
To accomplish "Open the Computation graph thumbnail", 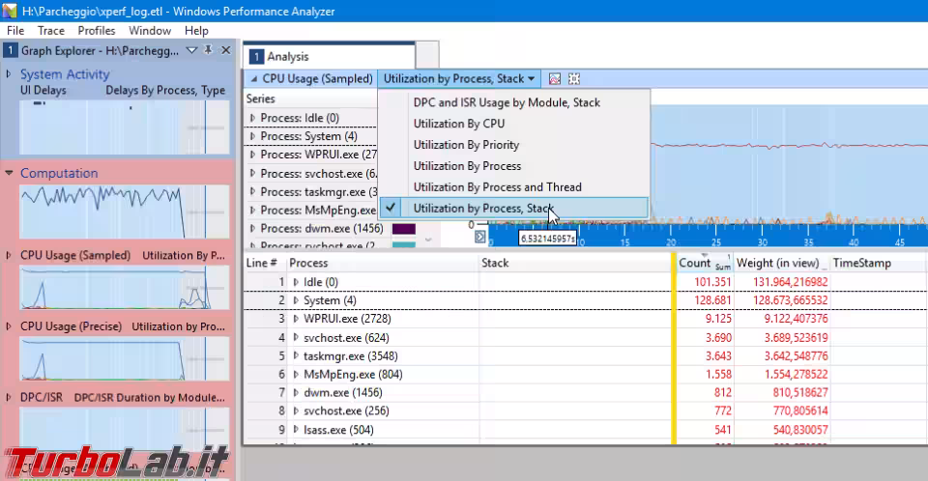I will pyautogui.click(x=125, y=212).
